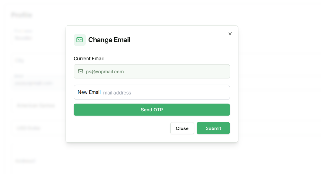Screen dimensions: 321x174
Task: Click the envelope icon inside Current Email field
Action: pos(81,72)
